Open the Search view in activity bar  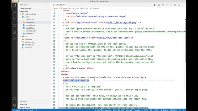click(x=15, y=12)
